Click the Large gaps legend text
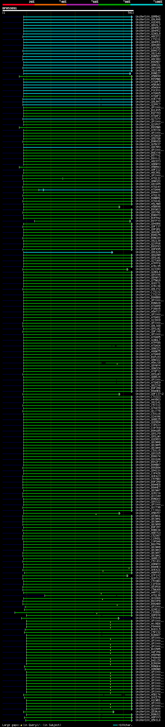165x727 pixels. [x=32, y=725]
